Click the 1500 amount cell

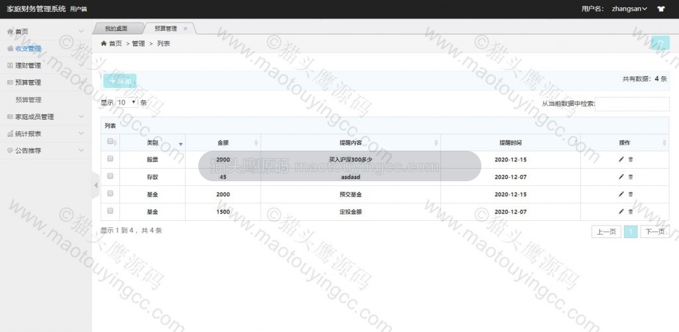pyautogui.click(x=223, y=212)
